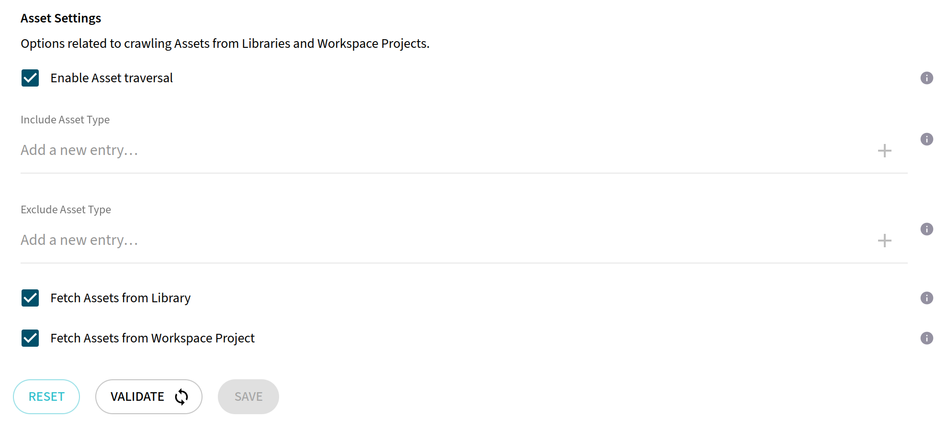
Task: Click "Fetch Assets from Workspace Project" label text
Action: pyautogui.click(x=152, y=338)
